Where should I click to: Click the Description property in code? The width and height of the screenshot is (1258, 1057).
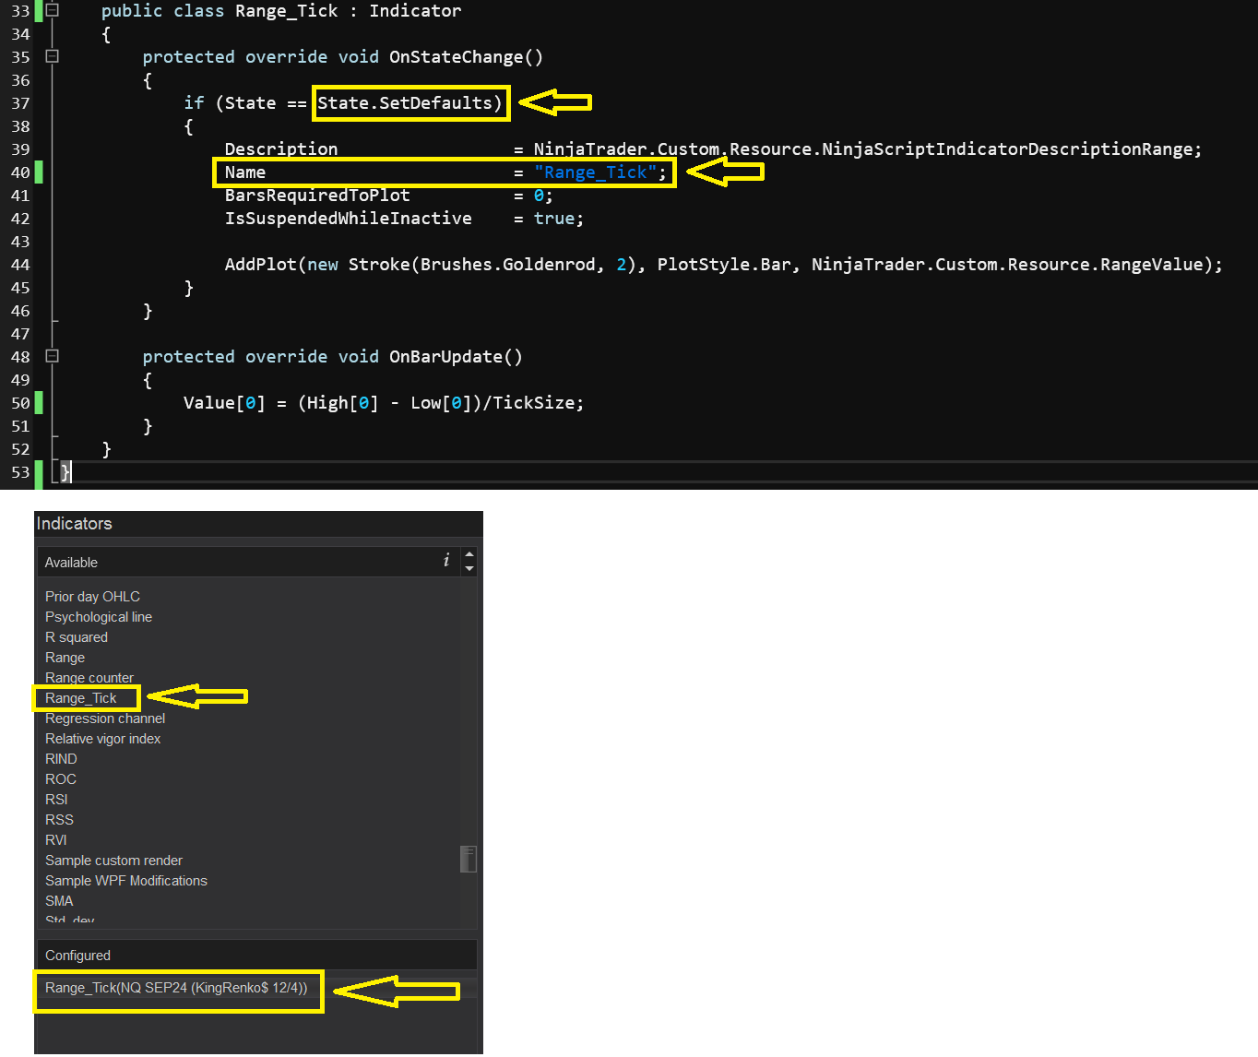[x=281, y=149]
